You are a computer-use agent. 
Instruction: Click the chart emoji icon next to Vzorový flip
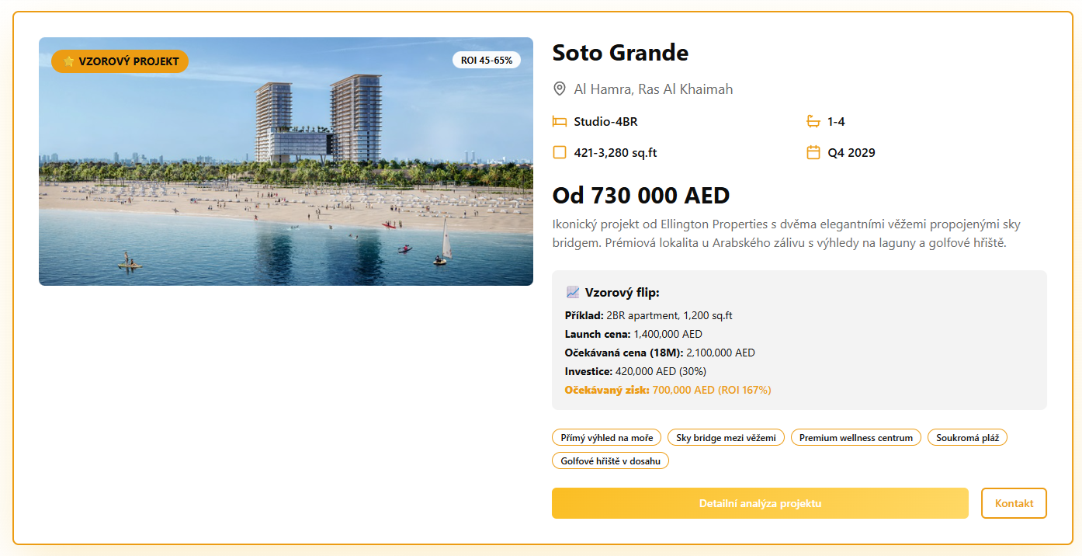point(573,293)
